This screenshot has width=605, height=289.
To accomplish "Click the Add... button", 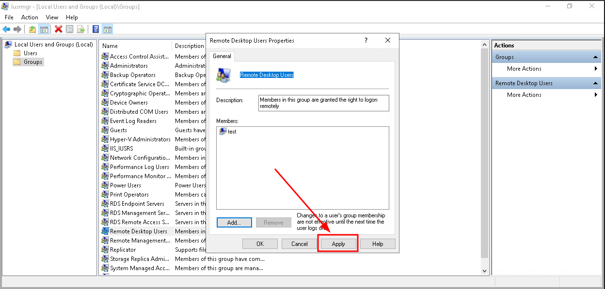I will tap(234, 223).
